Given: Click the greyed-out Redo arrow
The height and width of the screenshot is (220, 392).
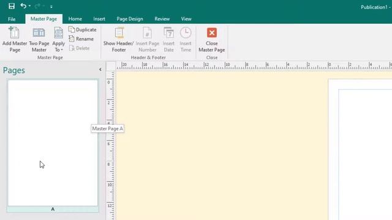Looking at the screenshot, I should point(37,6).
